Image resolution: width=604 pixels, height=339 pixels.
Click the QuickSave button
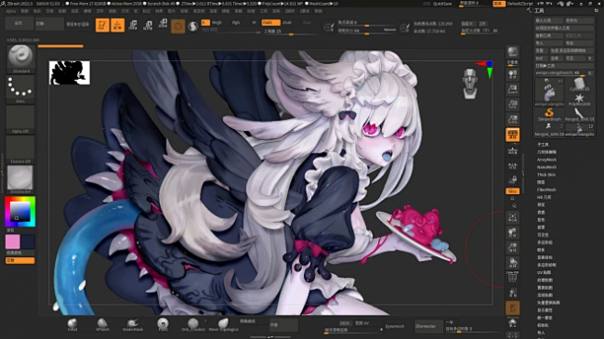pos(442,4)
